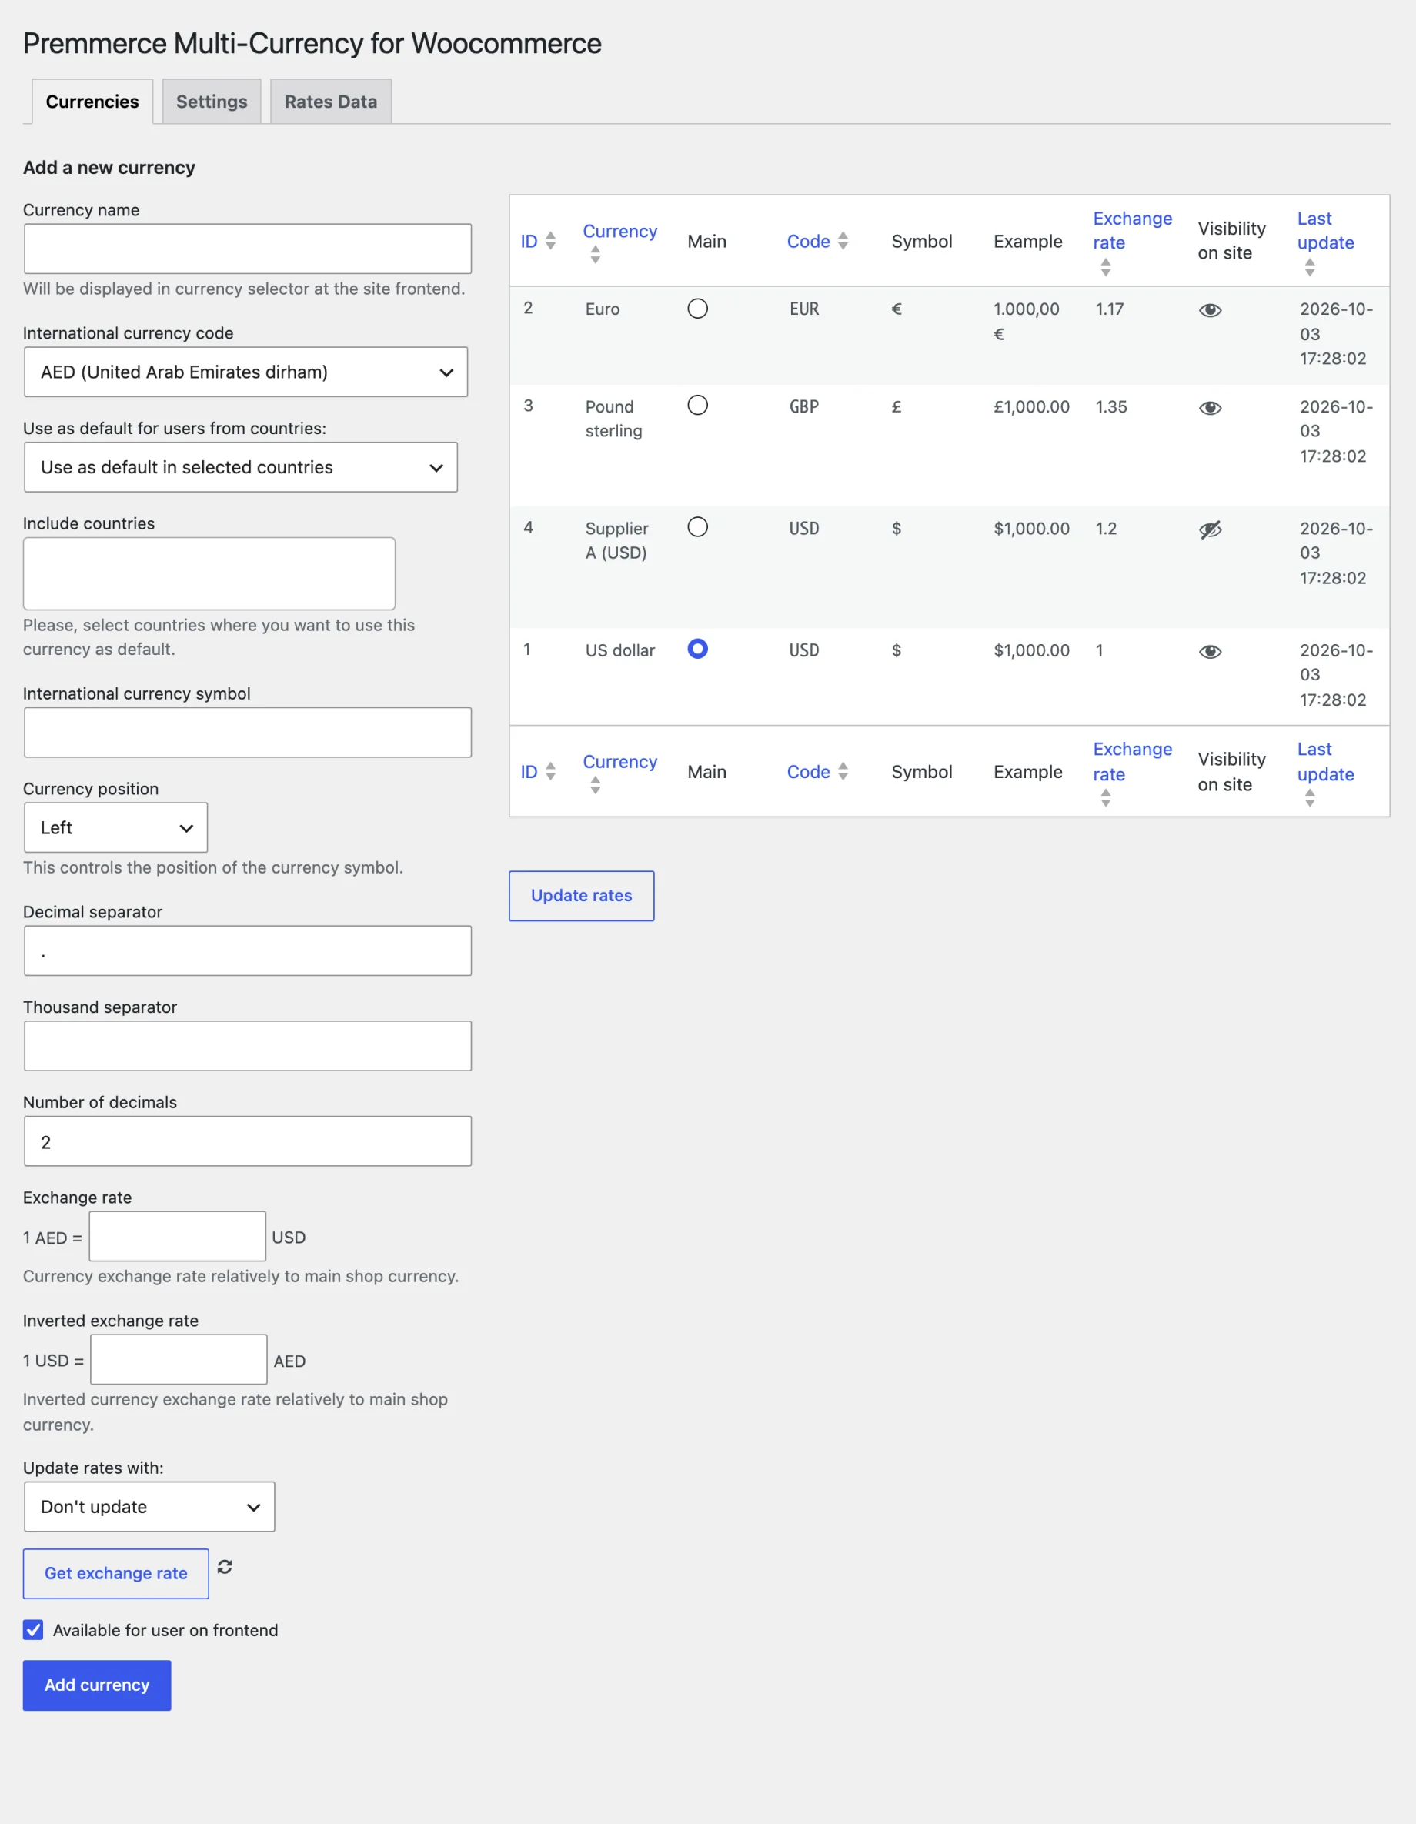Click the Add currency button

97,1685
